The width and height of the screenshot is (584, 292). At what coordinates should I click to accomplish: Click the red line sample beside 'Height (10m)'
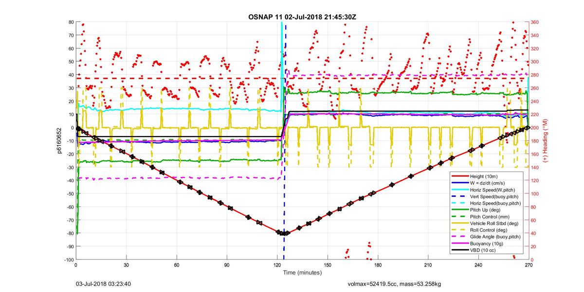460,176
